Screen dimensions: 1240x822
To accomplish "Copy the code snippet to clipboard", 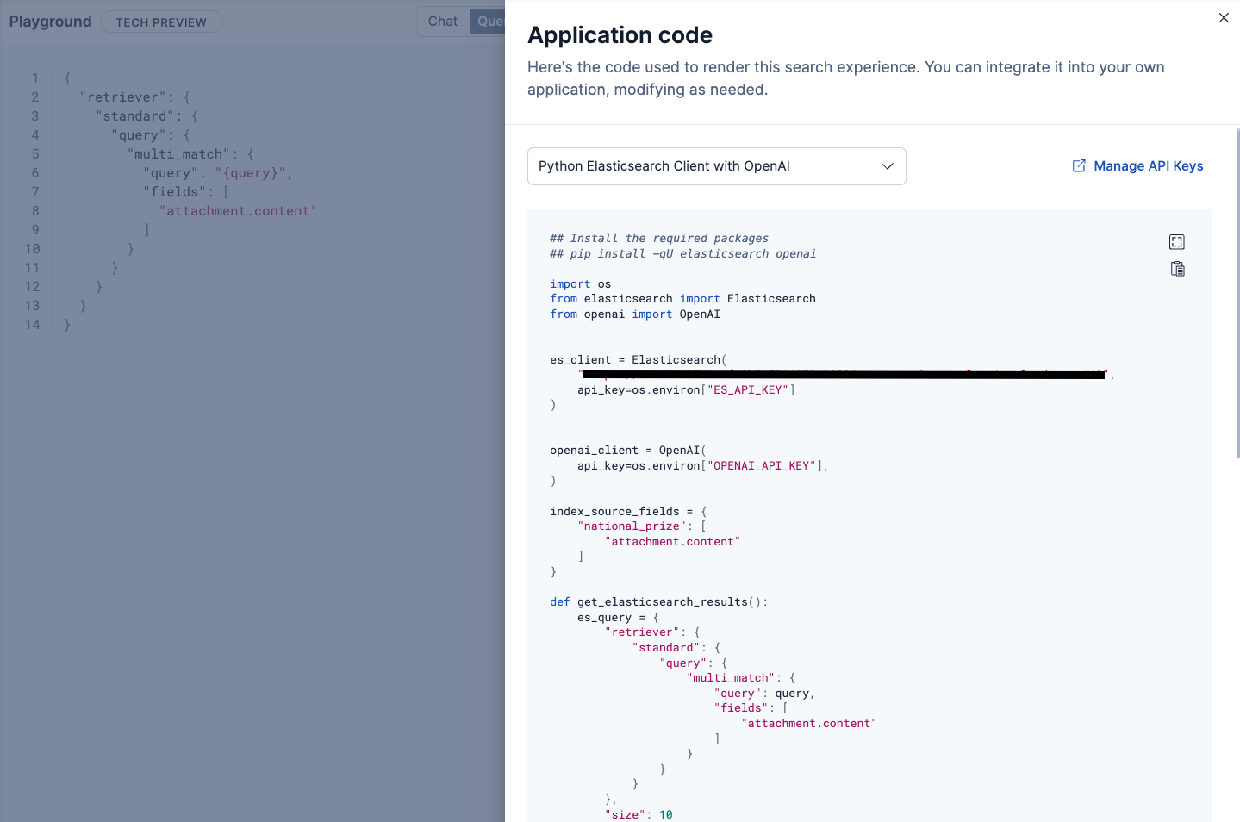I will [1177, 269].
